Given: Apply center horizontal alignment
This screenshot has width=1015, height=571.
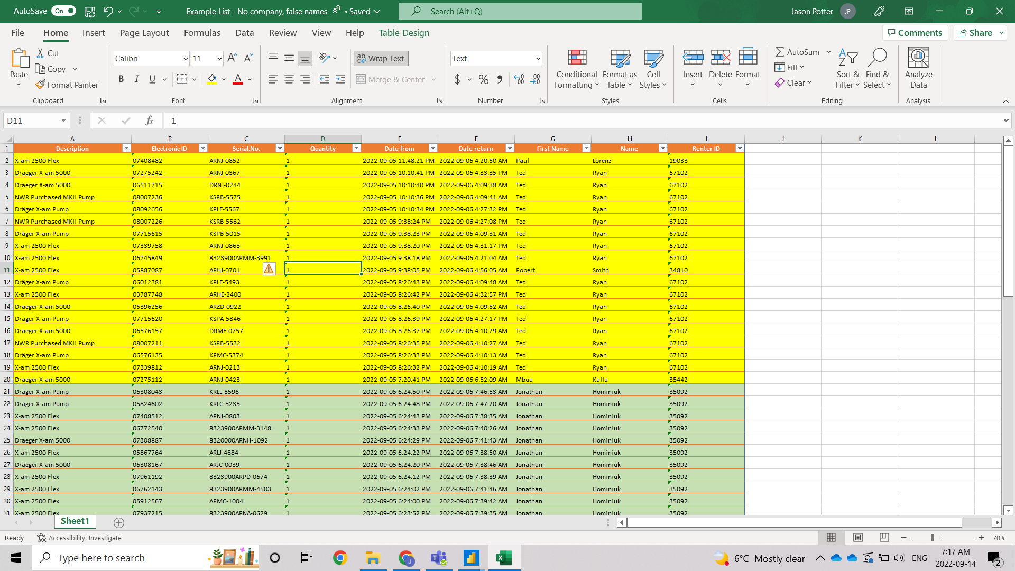Looking at the screenshot, I should pos(289,79).
